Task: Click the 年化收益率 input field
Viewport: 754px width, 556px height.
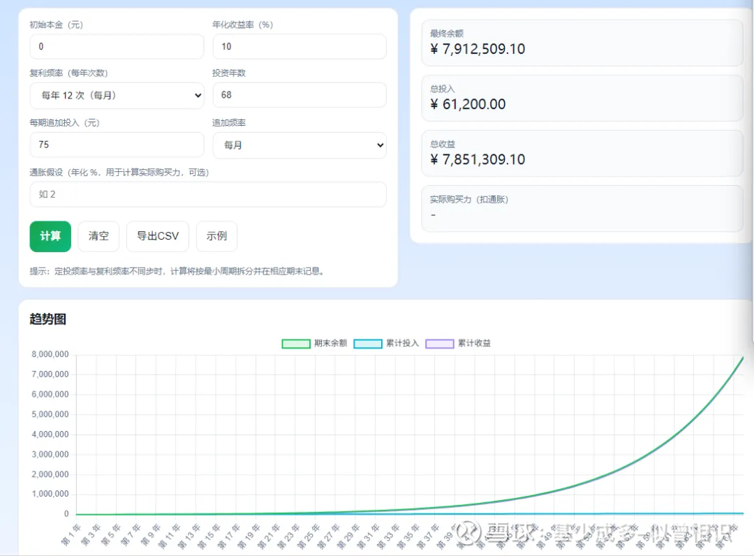Action: [299, 47]
